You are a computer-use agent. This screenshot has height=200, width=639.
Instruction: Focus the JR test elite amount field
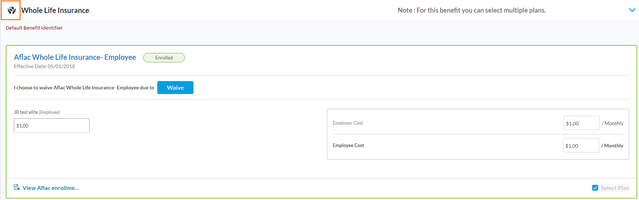click(52, 126)
